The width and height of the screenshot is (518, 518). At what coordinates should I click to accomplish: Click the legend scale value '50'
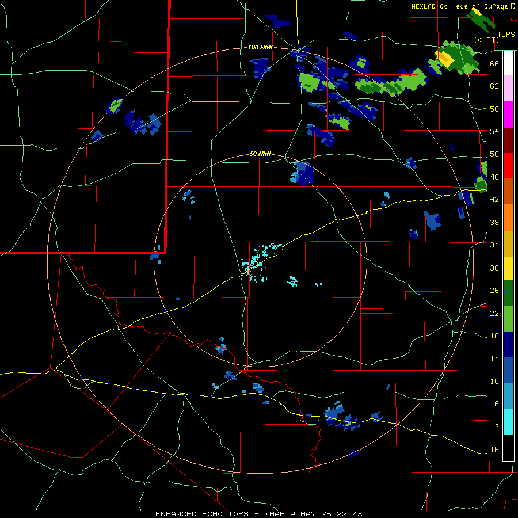point(494,154)
